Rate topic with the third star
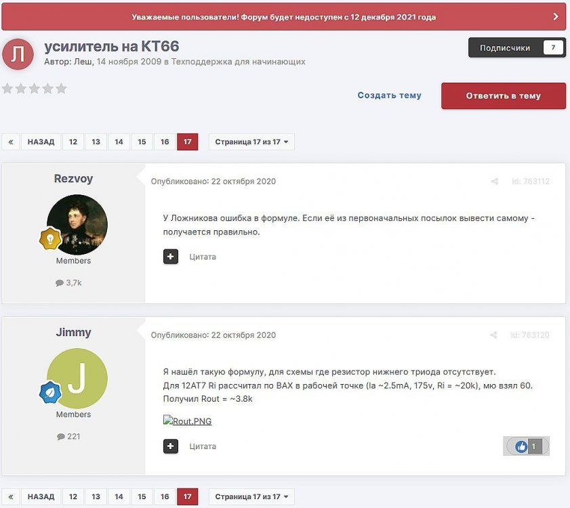570x508 pixels. tap(35, 89)
